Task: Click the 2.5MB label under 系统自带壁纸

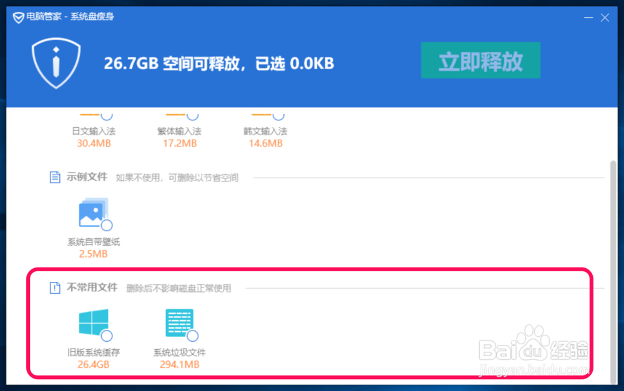Action: point(94,254)
